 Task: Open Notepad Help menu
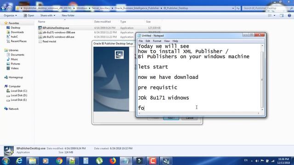[175, 41]
